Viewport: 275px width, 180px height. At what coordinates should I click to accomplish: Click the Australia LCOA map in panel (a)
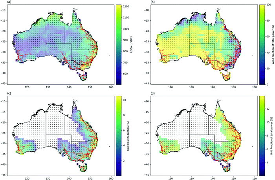pyautogui.click(x=60, y=44)
